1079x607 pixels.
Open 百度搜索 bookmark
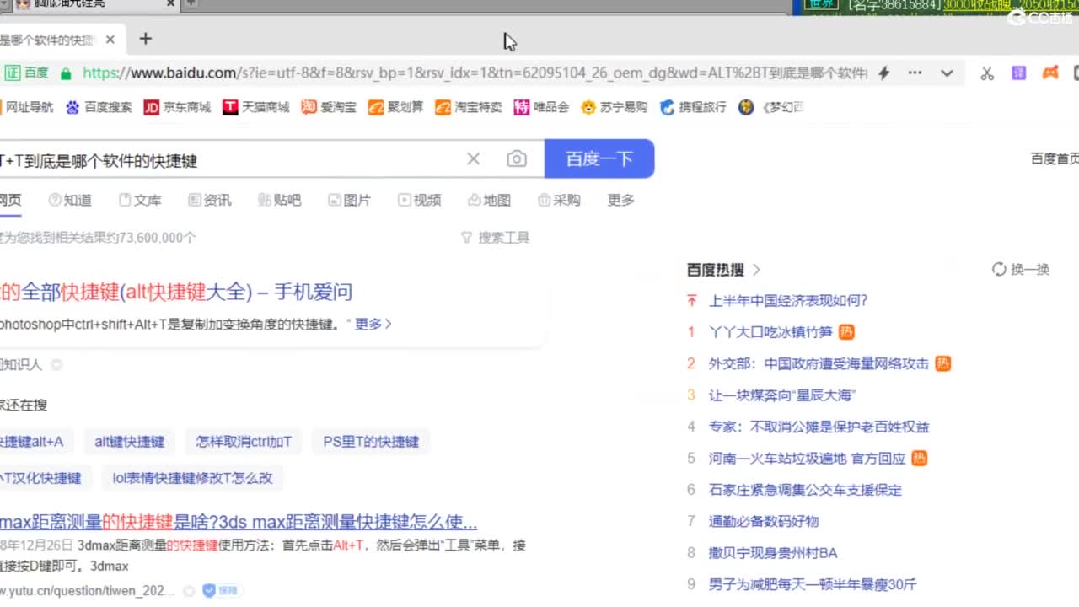coord(99,107)
